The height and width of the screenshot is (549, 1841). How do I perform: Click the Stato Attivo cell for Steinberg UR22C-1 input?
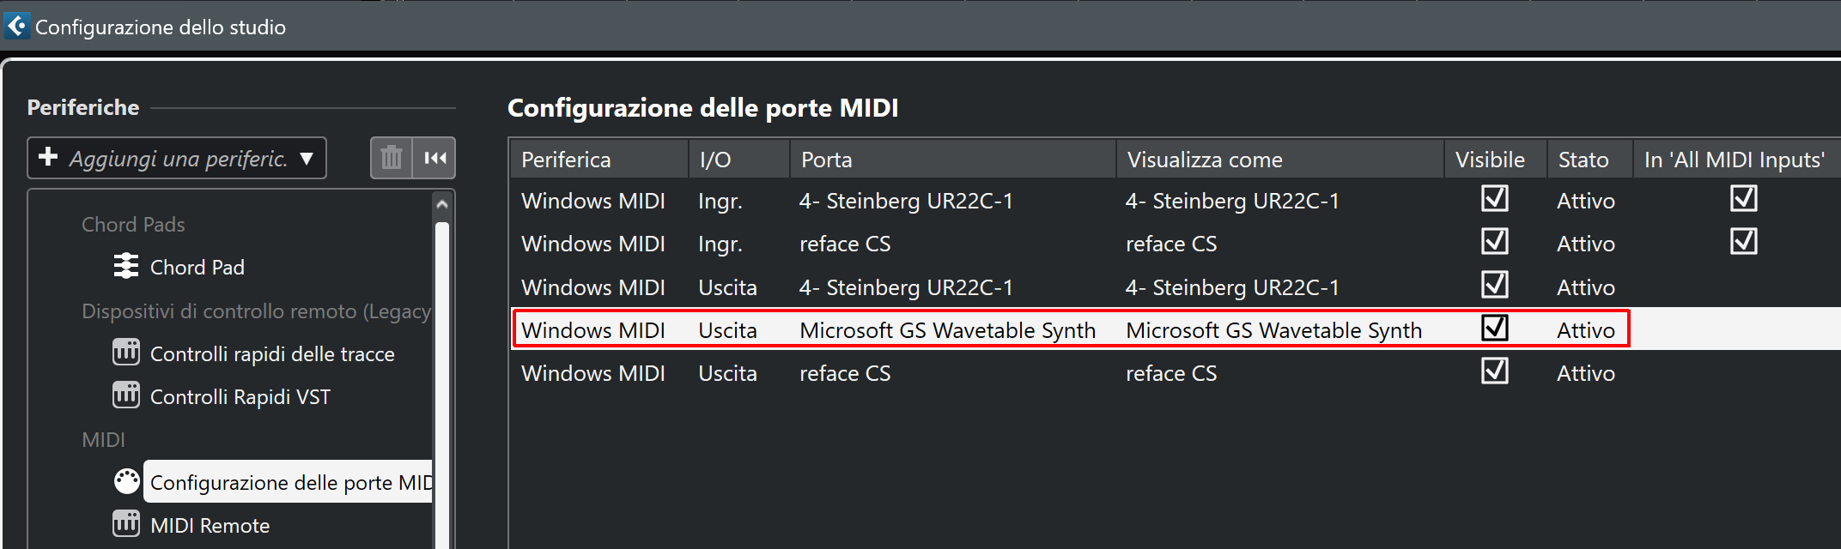(x=1586, y=201)
